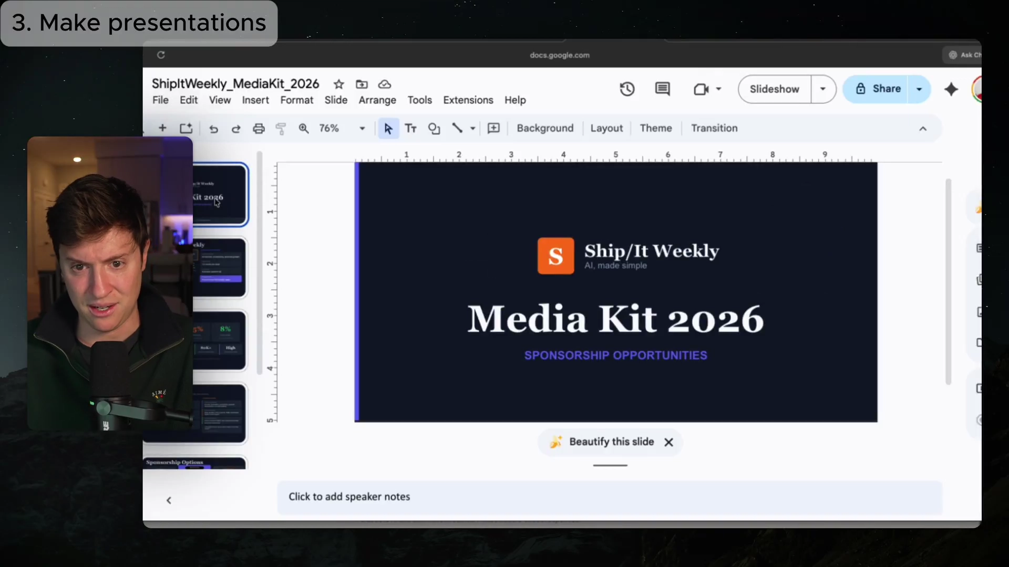Click the Transition button

pyautogui.click(x=714, y=129)
